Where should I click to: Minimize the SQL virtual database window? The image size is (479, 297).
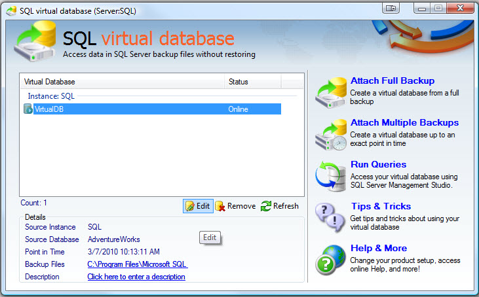(x=422, y=9)
